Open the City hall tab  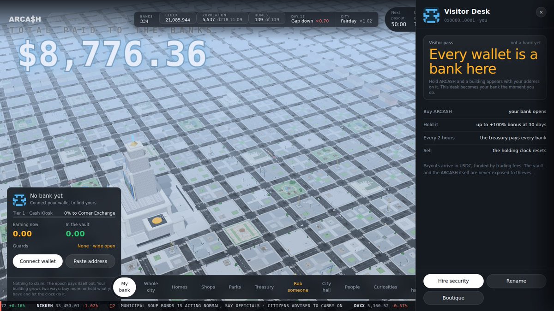click(326, 287)
